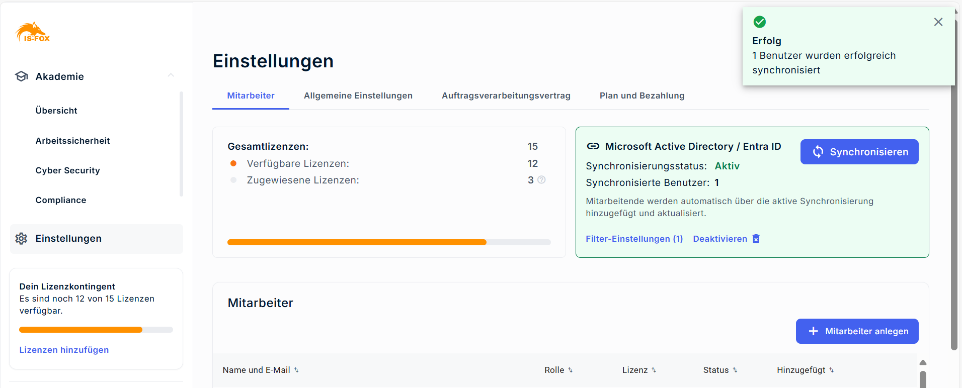The width and height of the screenshot is (962, 388).
Task: Open Cyber Security in sidebar
Action: tap(67, 170)
